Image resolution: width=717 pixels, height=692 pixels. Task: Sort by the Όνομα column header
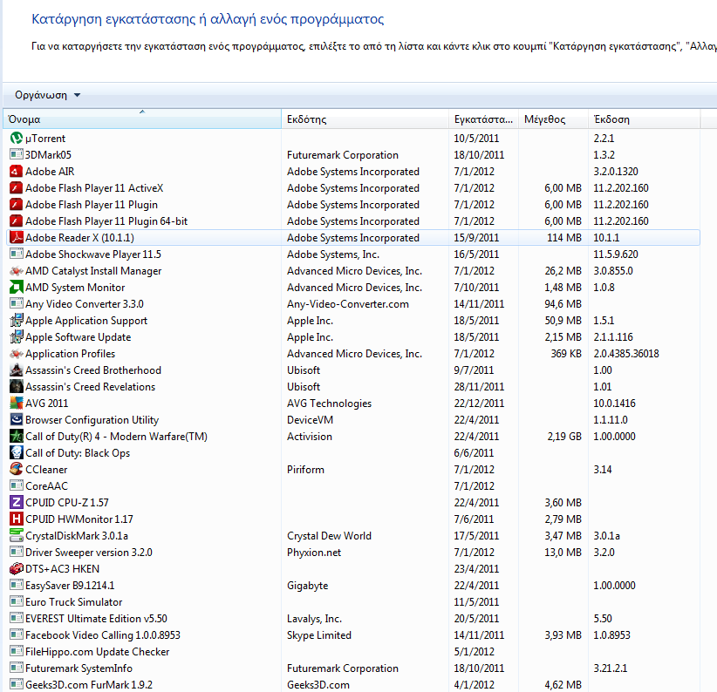coord(142,119)
